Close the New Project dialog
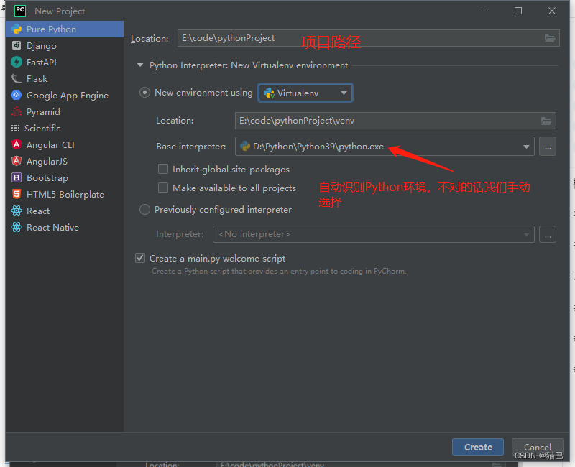This screenshot has width=575, height=467. [x=551, y=11]
